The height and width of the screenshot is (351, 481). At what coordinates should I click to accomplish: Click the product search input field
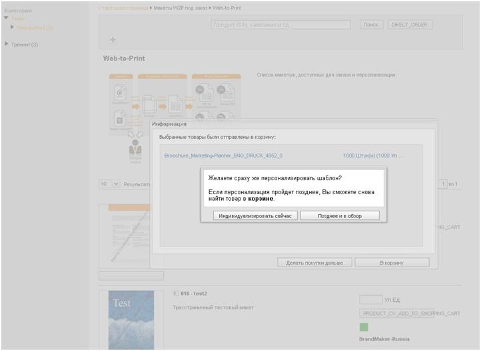tap(280, 25)
